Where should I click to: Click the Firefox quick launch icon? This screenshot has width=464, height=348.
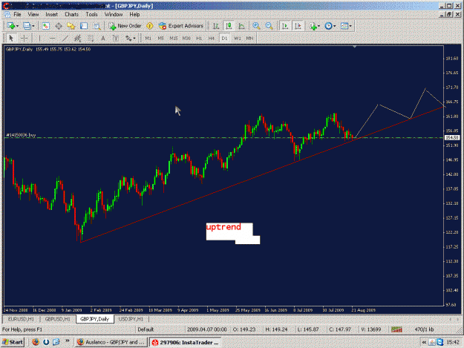[36, 342]
